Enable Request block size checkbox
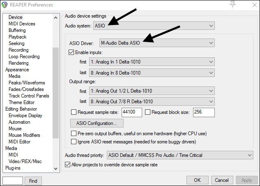This screenshot has width=260, height=186. [x=147, y=112]
